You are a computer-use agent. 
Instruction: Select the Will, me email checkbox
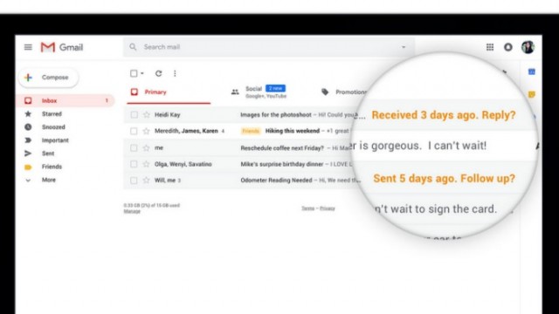(x=134, y=181)
